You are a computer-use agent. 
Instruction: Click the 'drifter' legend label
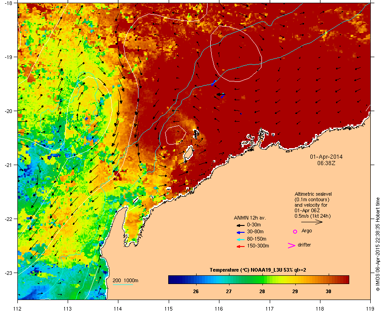coord(304,245)
